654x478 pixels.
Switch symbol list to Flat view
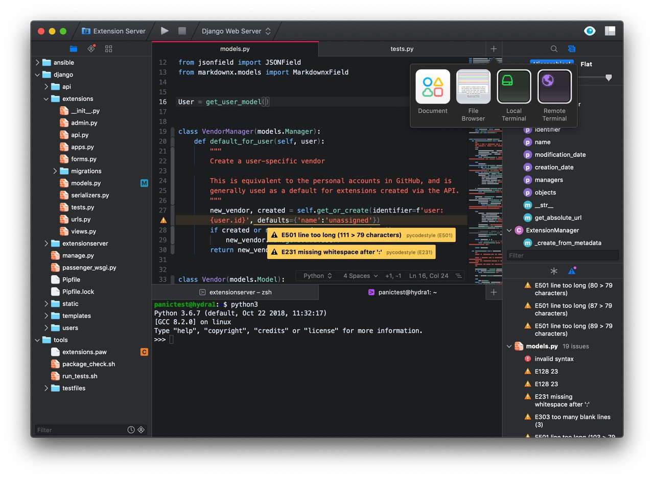click(x=586, y=64)
